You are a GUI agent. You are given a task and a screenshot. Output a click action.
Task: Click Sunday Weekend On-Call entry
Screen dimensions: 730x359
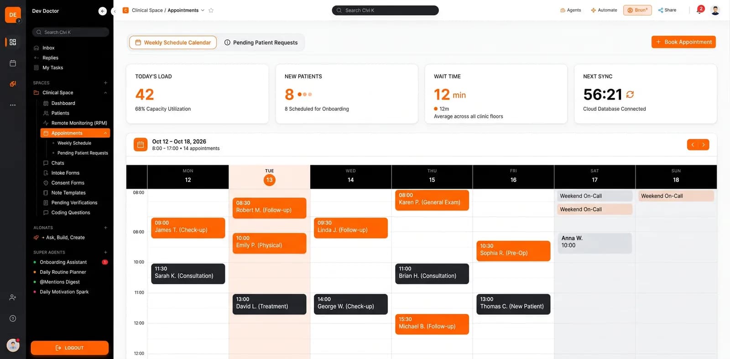676,196
